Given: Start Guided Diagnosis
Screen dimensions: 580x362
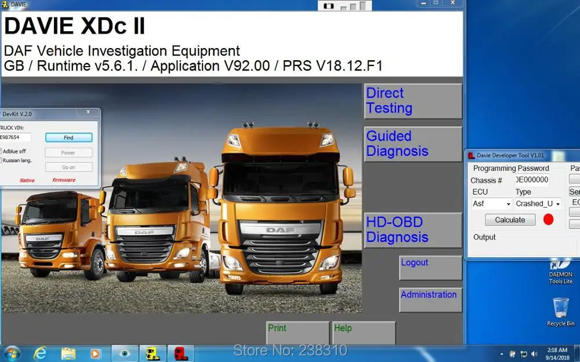Looking at the screenshot, I should pos(413,144).
